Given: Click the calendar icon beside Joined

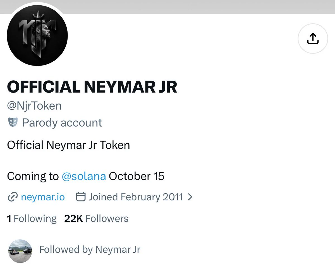Looking at the screenshot, I should click(x=80, y=197).
